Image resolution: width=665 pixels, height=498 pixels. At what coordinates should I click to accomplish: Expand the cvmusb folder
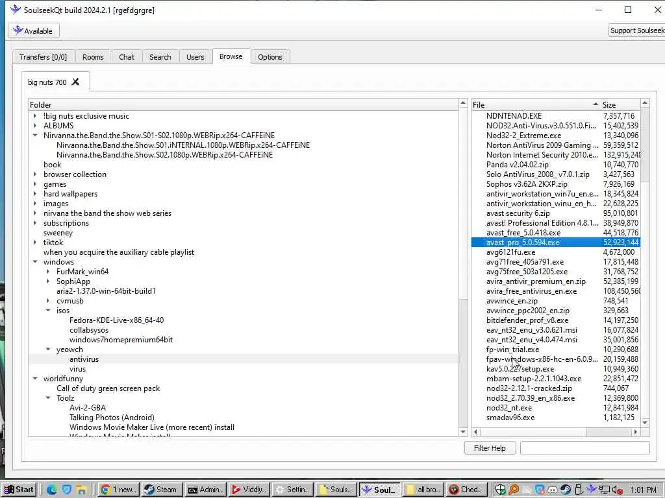click(48, 301)
